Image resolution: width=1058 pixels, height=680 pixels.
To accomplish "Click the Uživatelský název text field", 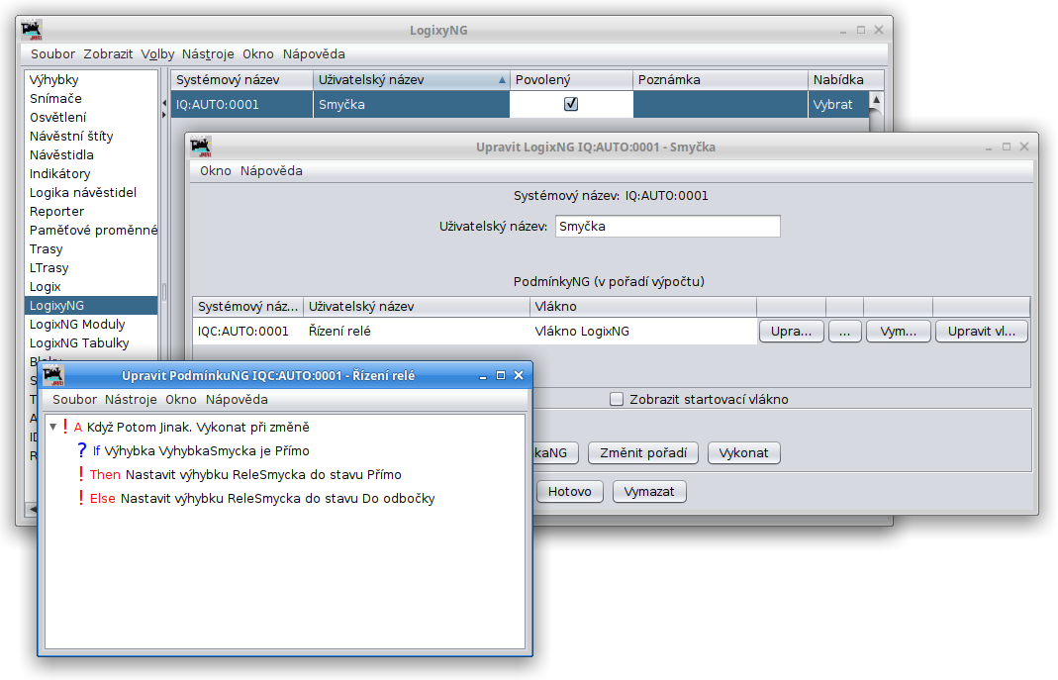I will pos(667,227).
